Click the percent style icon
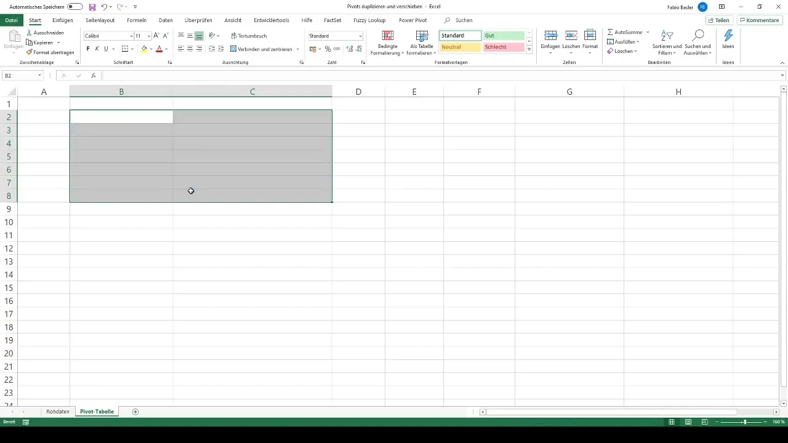The image size is (788, 443). tap(328, 49)
